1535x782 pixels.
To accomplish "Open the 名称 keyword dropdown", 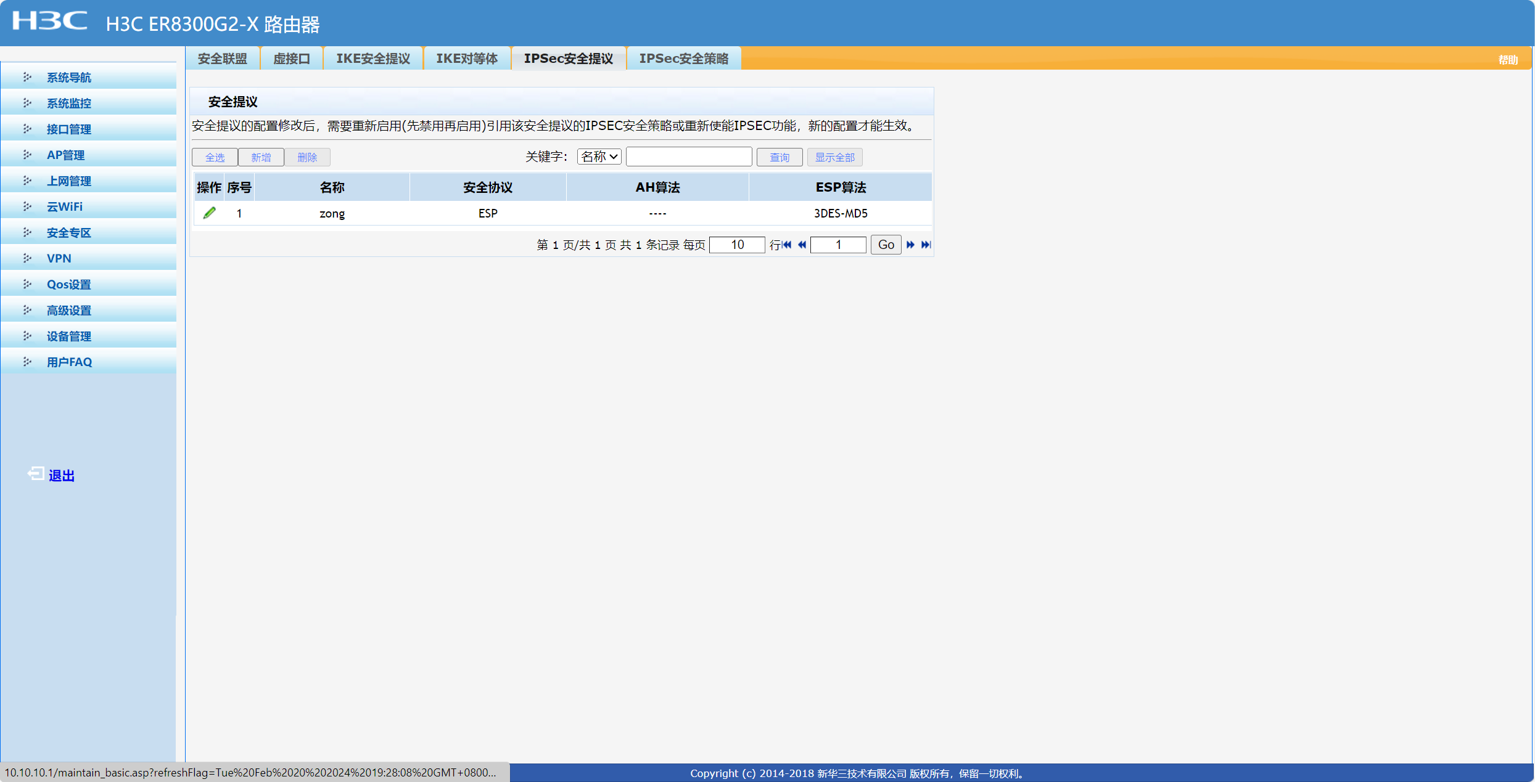I will pyautogui.click(x=599, y=157).
